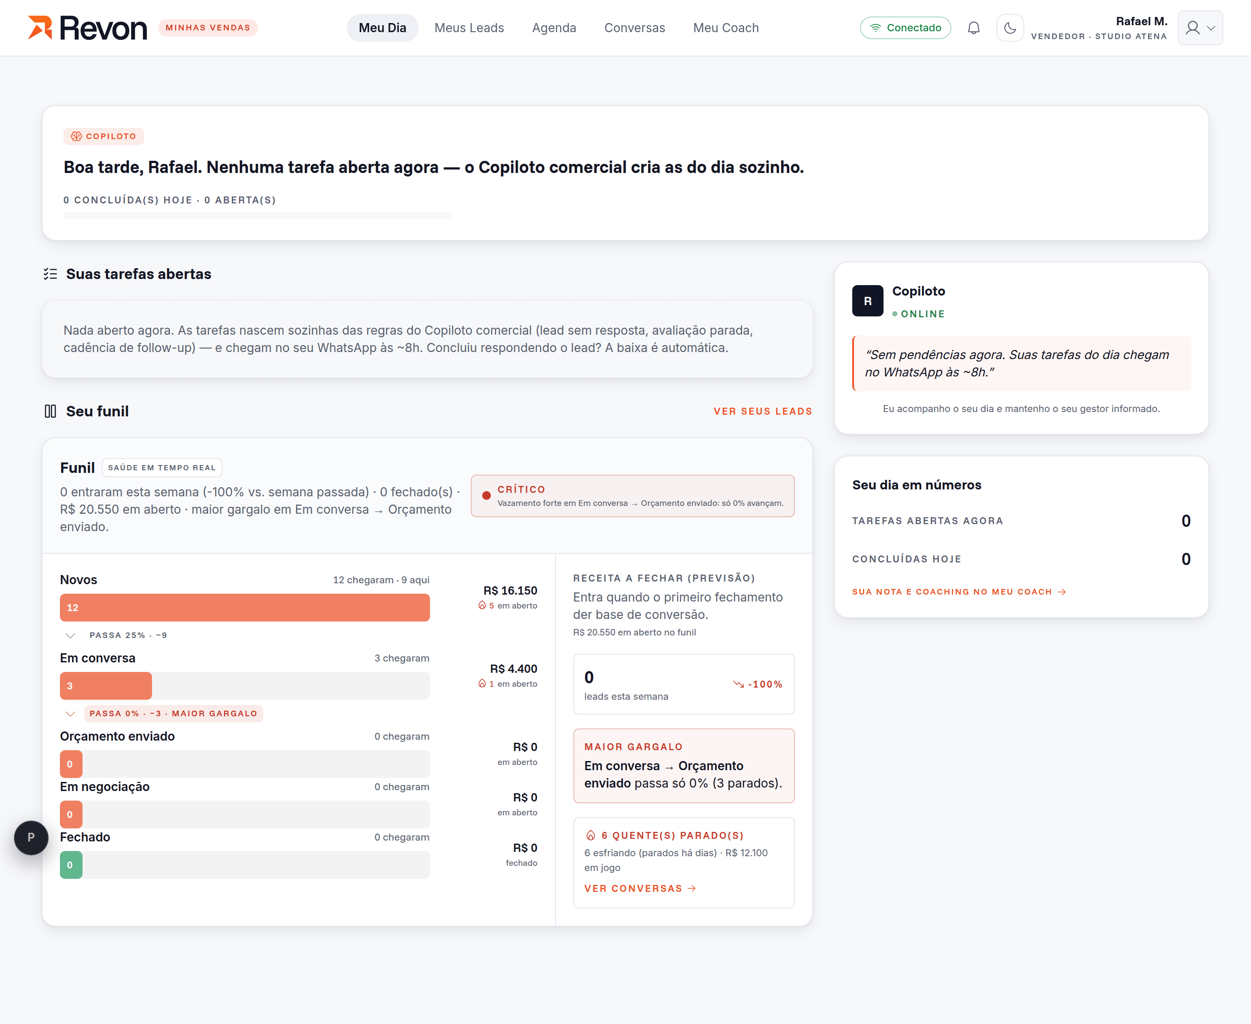Click the Revon logo
The height and width of the screenshot is (1024, 1251).
pyautogui.click(x=87, y=28)
